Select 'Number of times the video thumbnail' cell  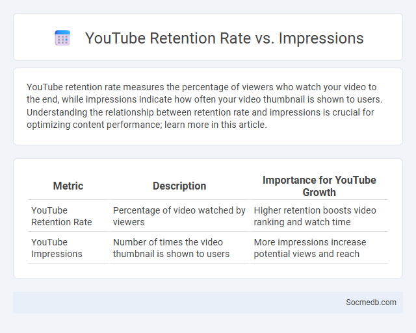pos(179,248)
